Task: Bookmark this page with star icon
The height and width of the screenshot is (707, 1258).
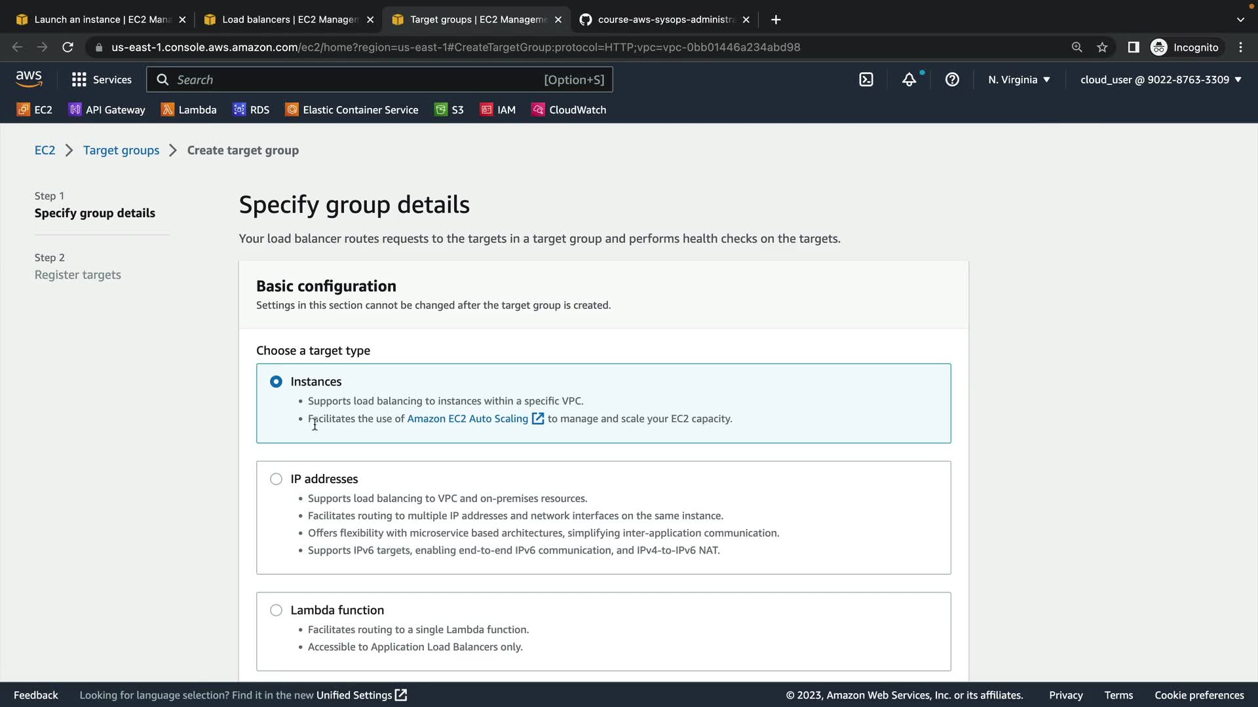Action: [1102, 47]
